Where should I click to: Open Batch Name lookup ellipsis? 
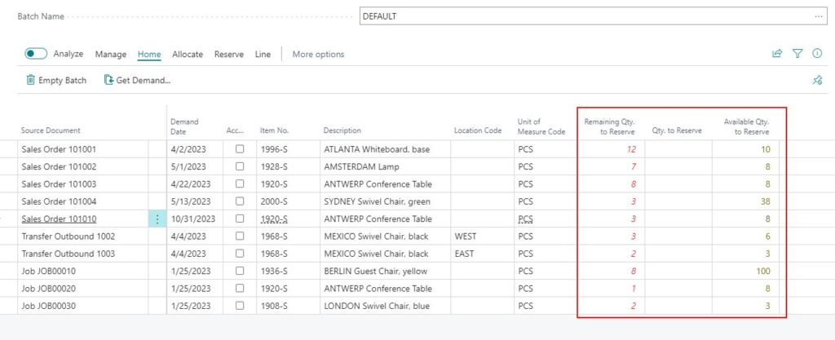[x=818, y=16]
